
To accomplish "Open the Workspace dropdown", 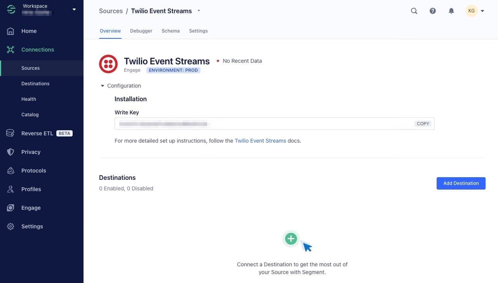I will [x=73, y=9].
